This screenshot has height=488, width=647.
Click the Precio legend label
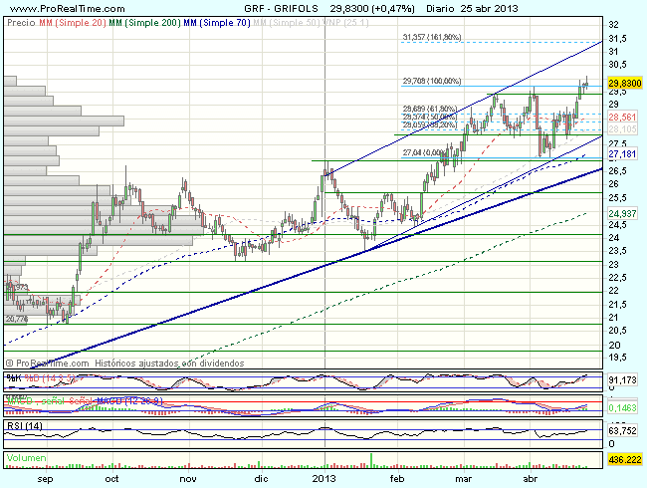(20, 18)
